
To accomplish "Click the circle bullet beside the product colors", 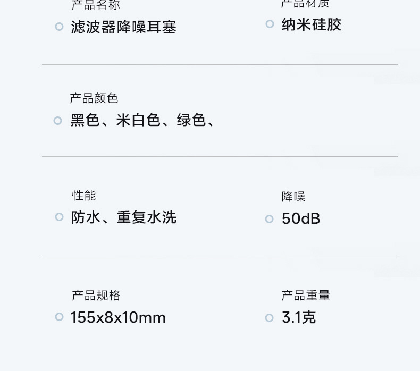I will (58, 121).
